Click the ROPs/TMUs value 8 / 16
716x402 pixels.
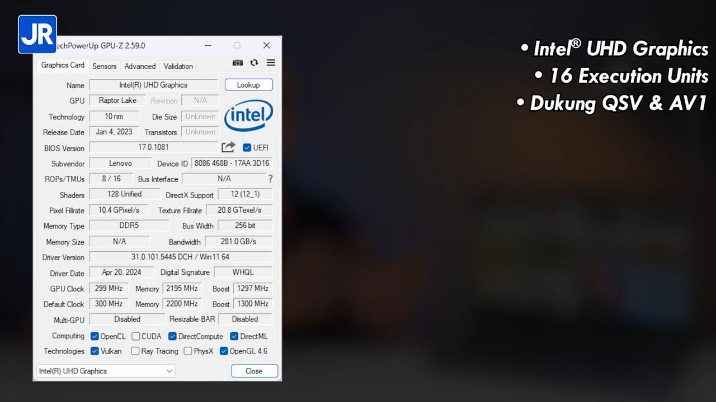[x=111, y=179]
